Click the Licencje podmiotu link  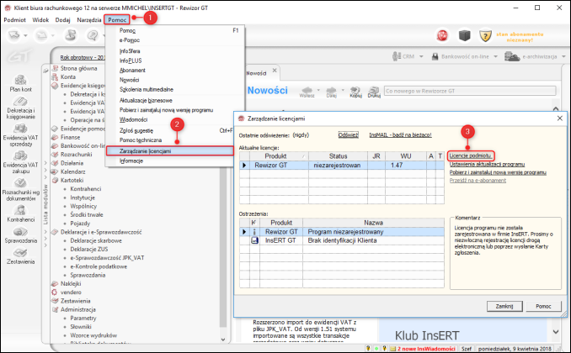(470, 155)
